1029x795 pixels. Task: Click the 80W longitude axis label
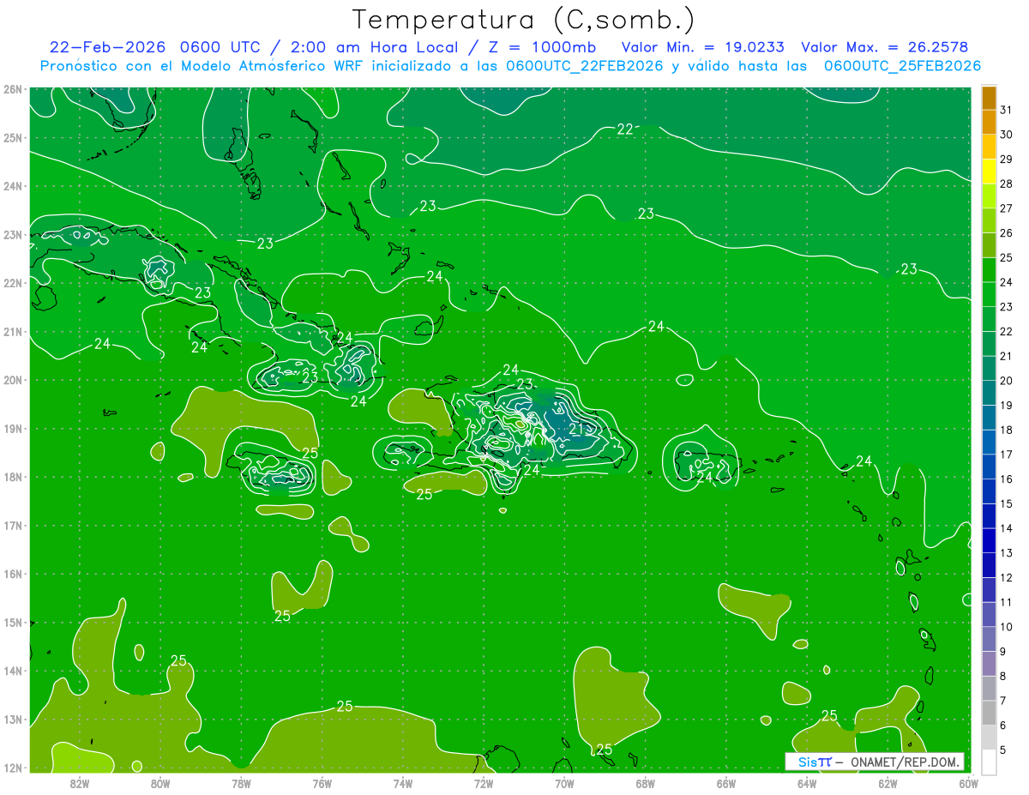(160, 783)
